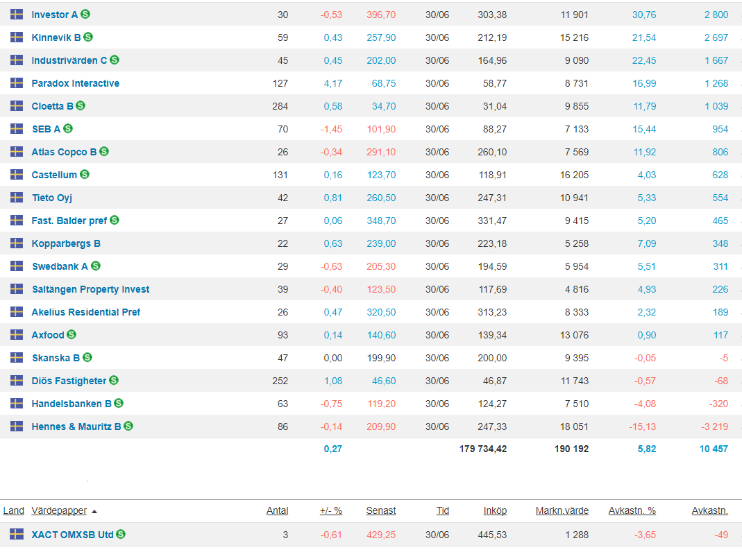Click the Swedish flag icon for Tieto Oyj

pyautogui.click(x=17, y=198)
